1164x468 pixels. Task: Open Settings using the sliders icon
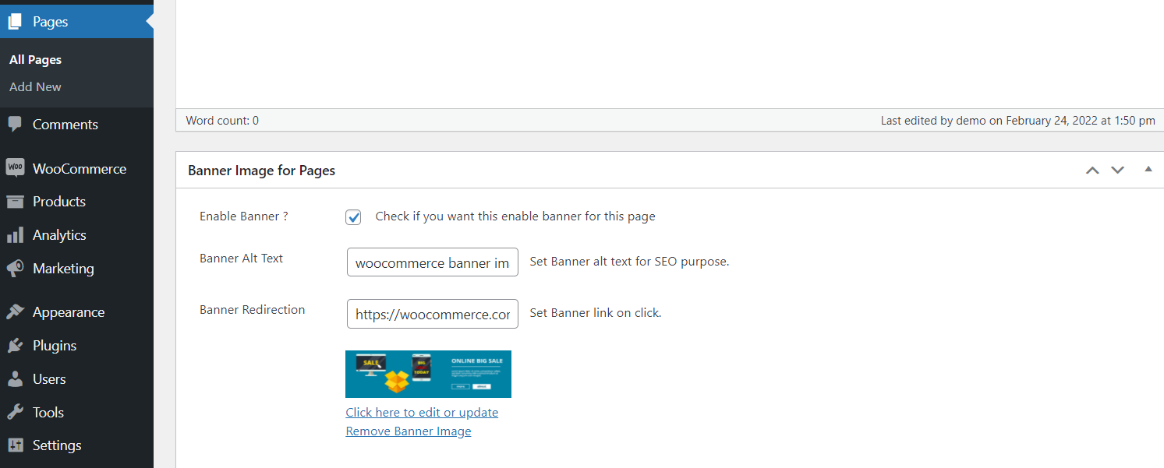click(16, 445)
